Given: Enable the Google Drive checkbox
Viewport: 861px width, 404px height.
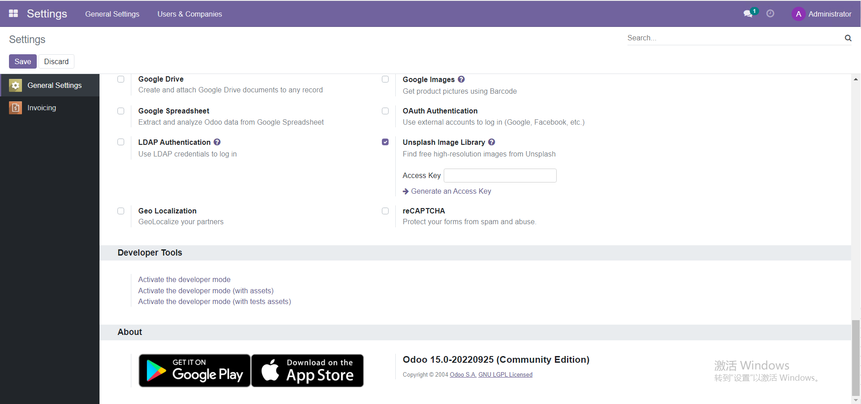Looking at the screenshot, I should point(121,79).
